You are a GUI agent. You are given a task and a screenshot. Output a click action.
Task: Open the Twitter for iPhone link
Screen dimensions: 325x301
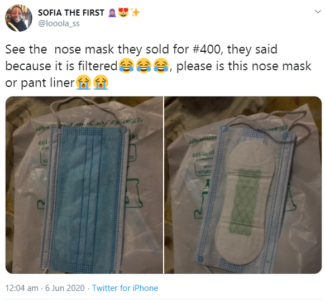click(125, 288)
